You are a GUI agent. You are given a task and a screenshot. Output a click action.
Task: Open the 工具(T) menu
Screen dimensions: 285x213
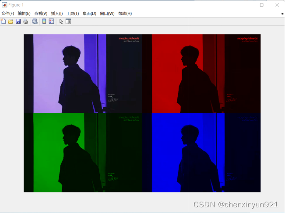point(73,14)
